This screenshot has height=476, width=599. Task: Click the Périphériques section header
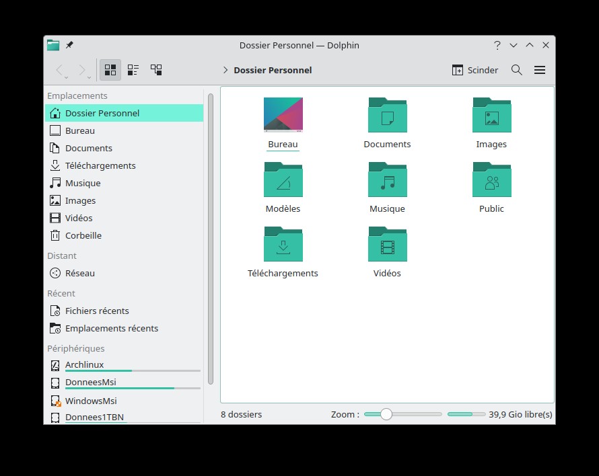(x=75, y=348)
